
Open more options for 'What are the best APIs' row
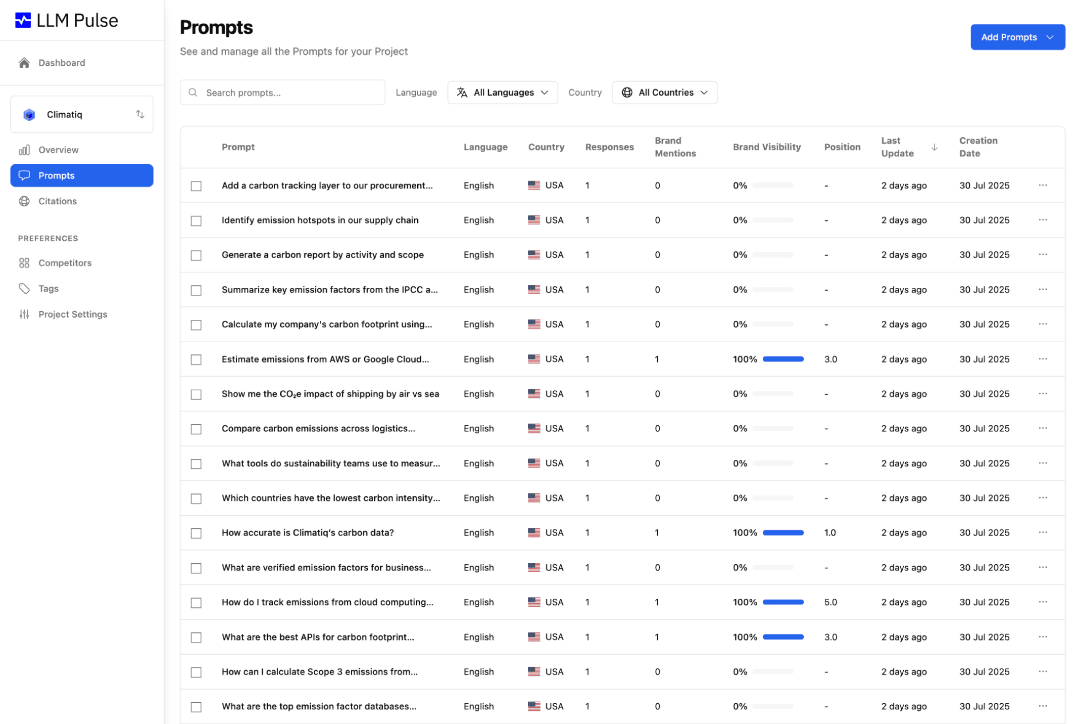click(1043, 637)
